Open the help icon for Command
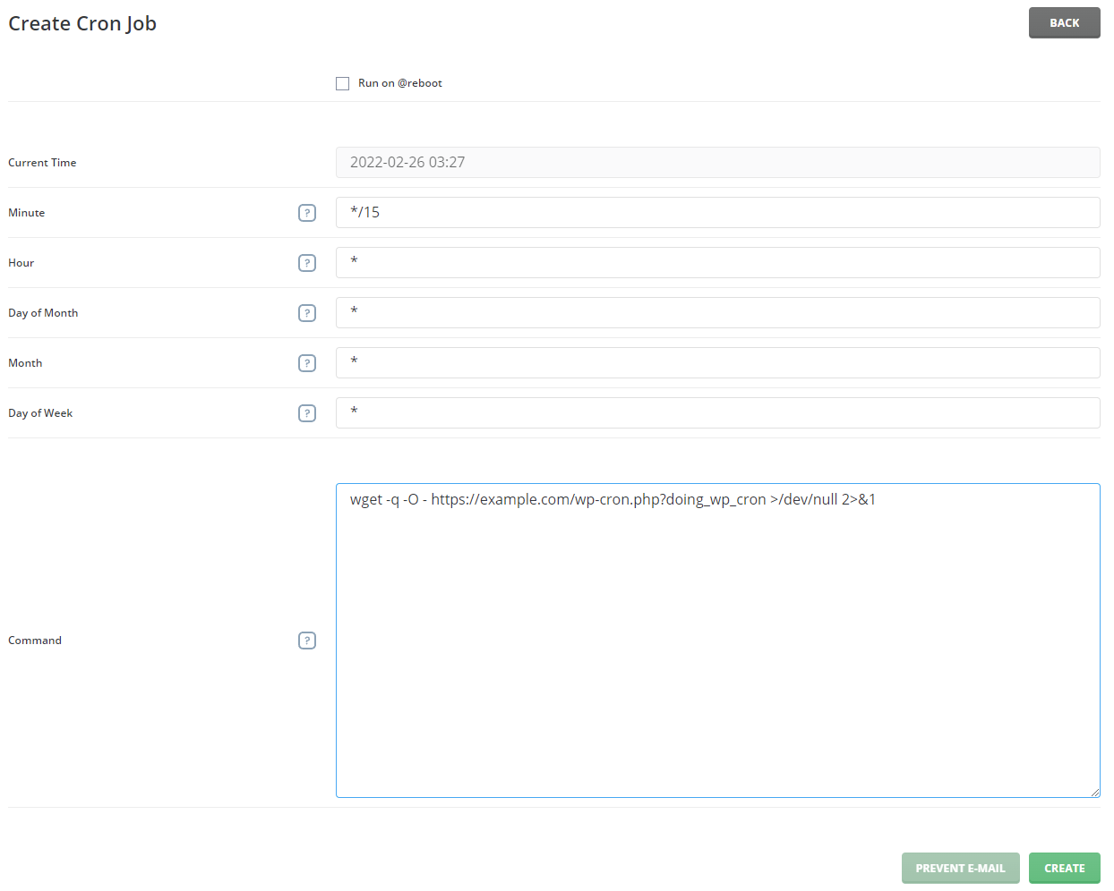 pyautogui.click(x=307, y=641)
